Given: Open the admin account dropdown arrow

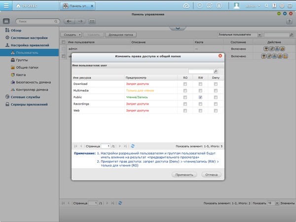Looking at the screenshot, I should [259, 6].
